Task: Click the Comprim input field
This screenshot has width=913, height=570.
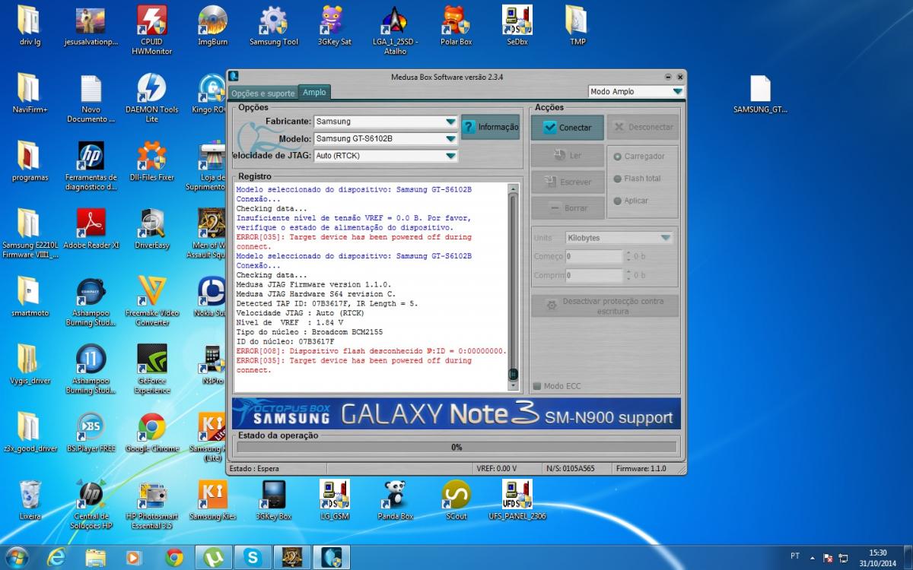Action: pos(593,275)
